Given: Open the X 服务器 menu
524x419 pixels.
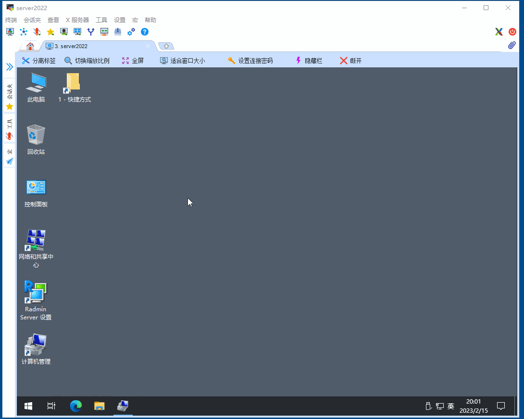Looking at the screenshot, I should [x=77, y=20].
